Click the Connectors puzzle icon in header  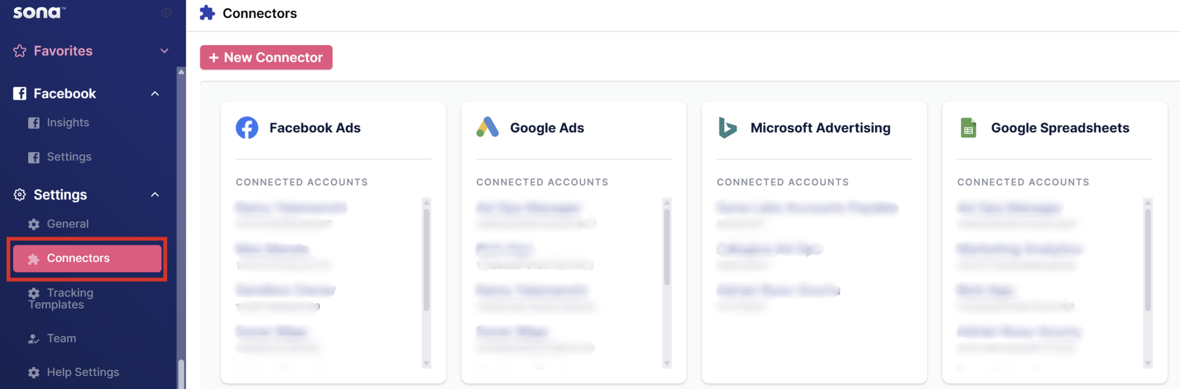207,13
